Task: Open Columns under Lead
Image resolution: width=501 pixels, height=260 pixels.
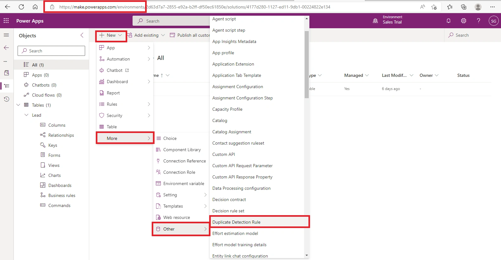Action: click(x=57, y=125)
